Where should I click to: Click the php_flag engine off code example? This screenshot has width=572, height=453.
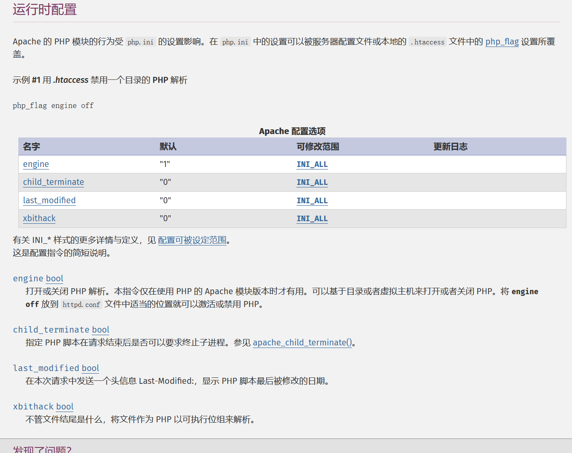click(x=53, y=105)
